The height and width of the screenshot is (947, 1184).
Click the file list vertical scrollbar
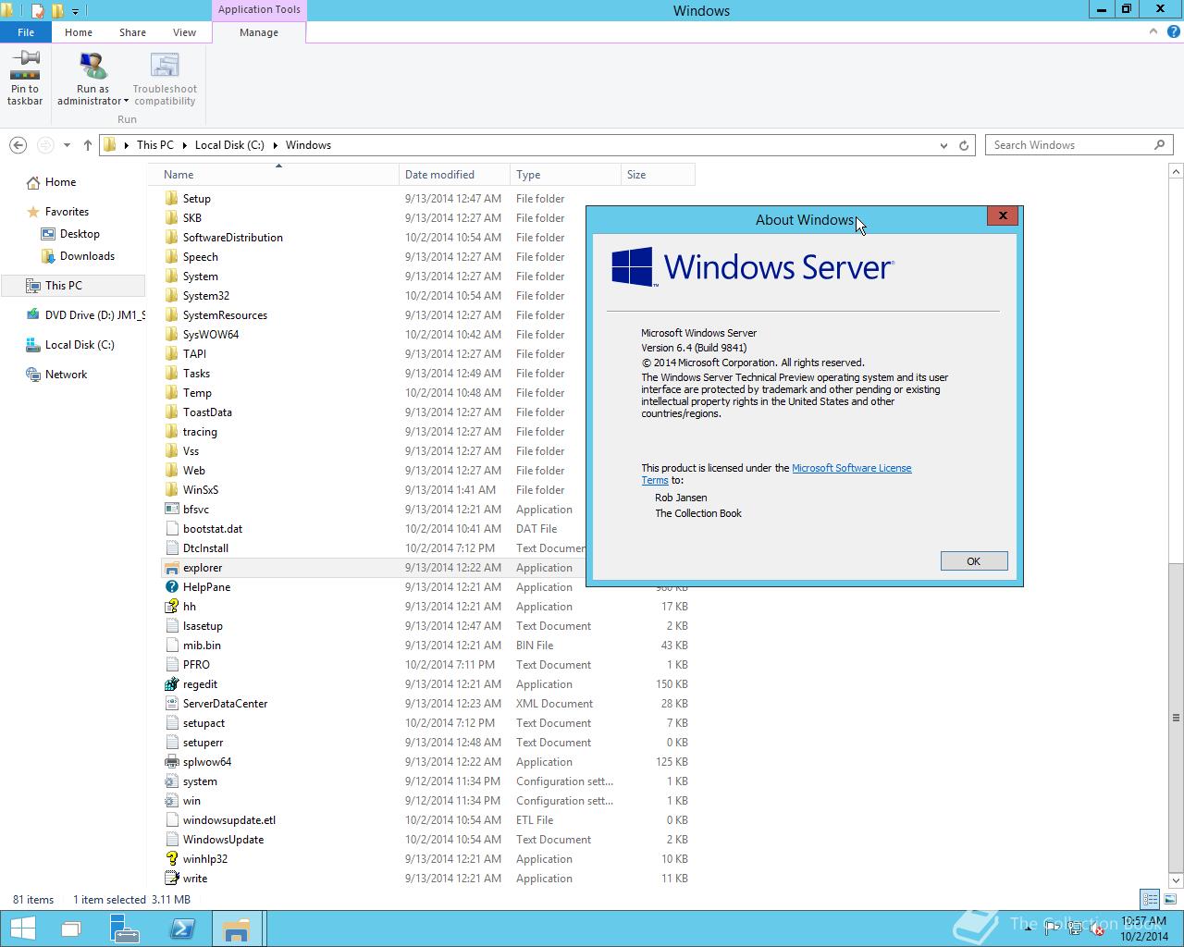[1176, 718]
